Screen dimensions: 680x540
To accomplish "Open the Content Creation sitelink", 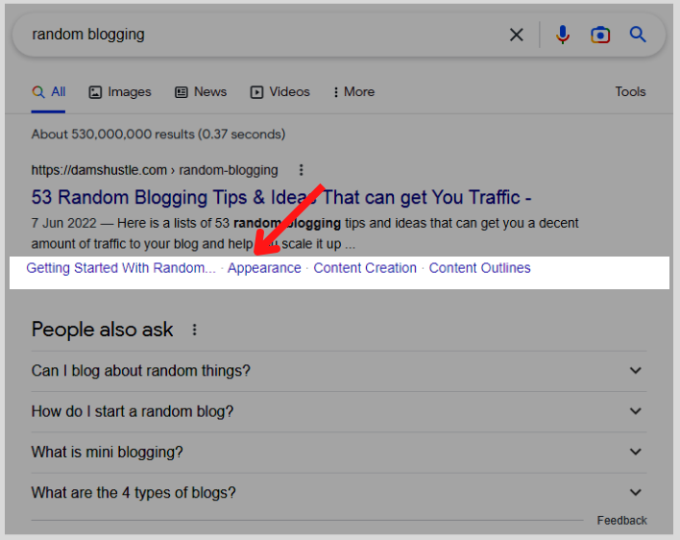I will (365, 268).
